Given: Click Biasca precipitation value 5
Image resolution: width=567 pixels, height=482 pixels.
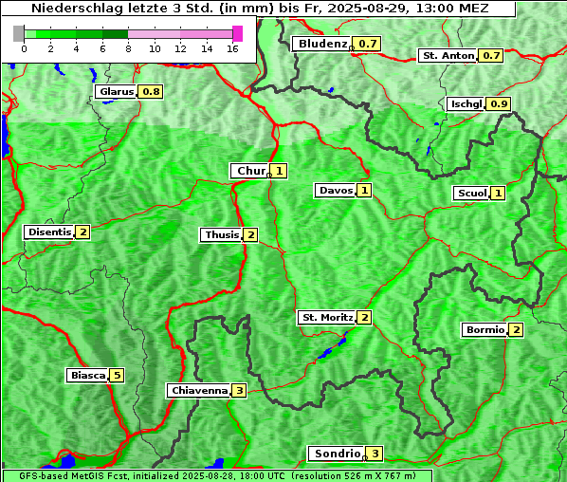Looking at the screenshot, I should [x=117, y=376].
